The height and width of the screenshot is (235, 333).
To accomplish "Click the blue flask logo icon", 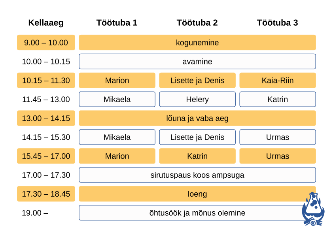I will pyautogui.click(x=313, y=209).
